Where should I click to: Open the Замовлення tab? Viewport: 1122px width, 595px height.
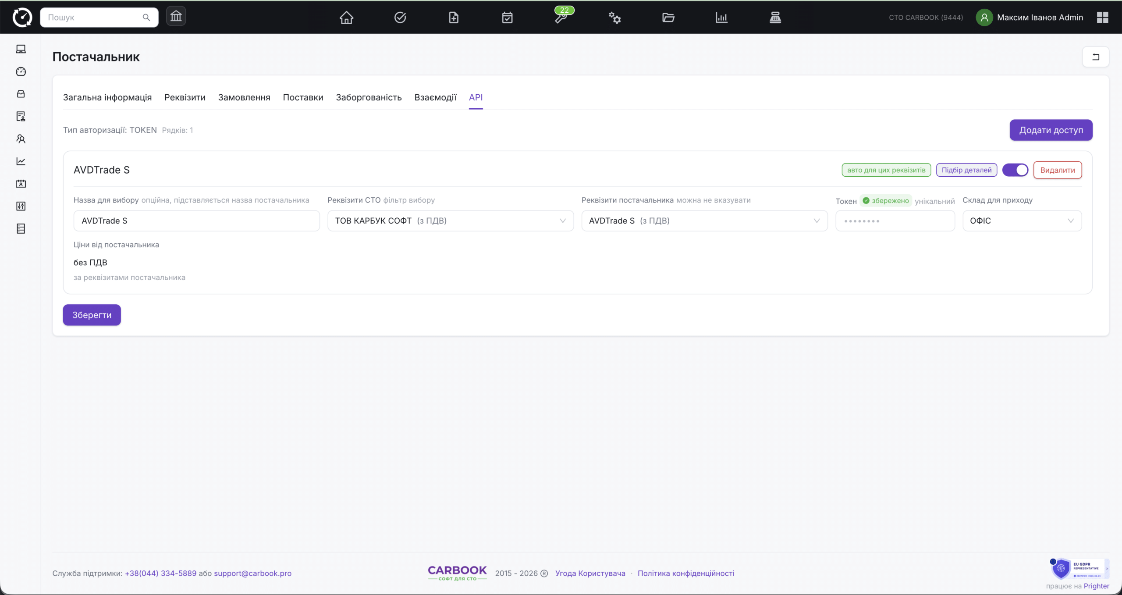pyautogui.click(x=244, y=97)
